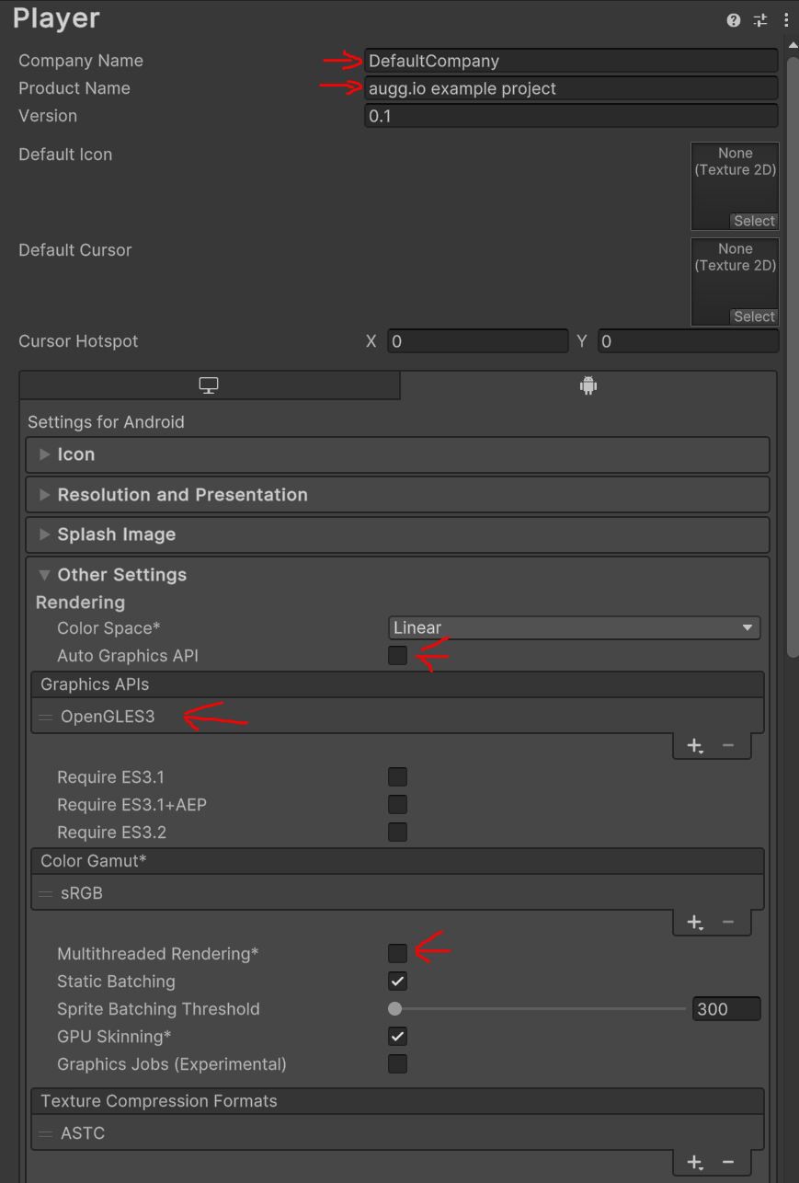Remove Graphics API using minus icon

[728, 745]
